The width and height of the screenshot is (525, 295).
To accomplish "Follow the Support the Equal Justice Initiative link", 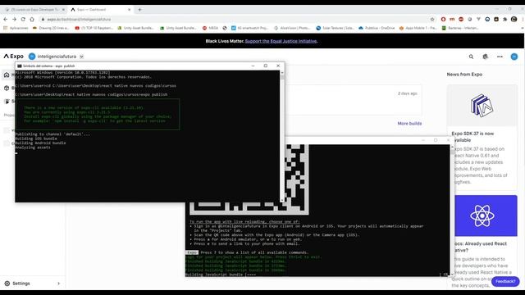I will click(x=281, y=41).
